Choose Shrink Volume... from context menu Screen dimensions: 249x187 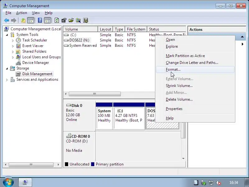[195, 86]
